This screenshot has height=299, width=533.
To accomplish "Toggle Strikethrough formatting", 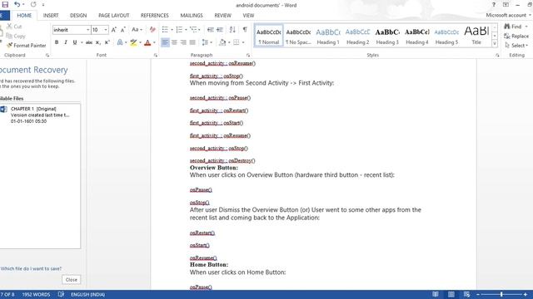I will [x=89, y=42].
